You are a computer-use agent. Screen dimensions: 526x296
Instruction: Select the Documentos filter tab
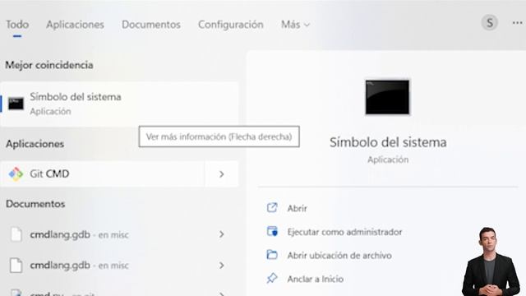click(151, 25)
